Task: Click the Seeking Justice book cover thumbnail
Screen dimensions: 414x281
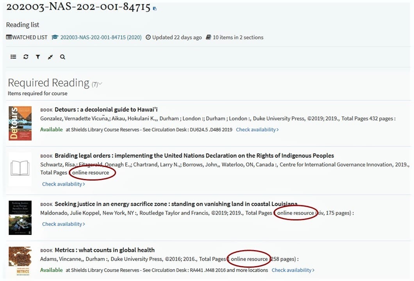Action: [20, 218]
